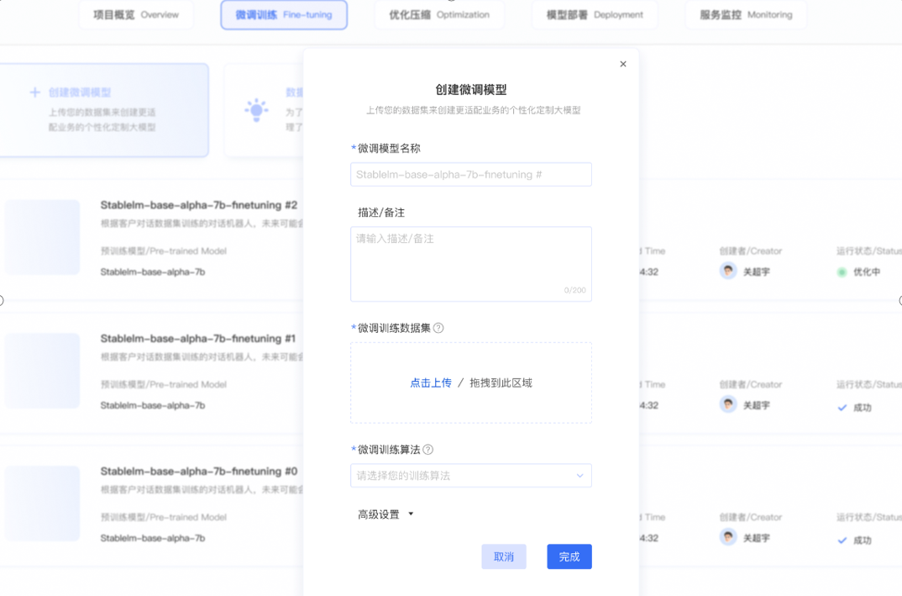The height and width of the screenshot is (596, 902).
Task: Click the 完成 confirm button
Action: pos(569,556)
